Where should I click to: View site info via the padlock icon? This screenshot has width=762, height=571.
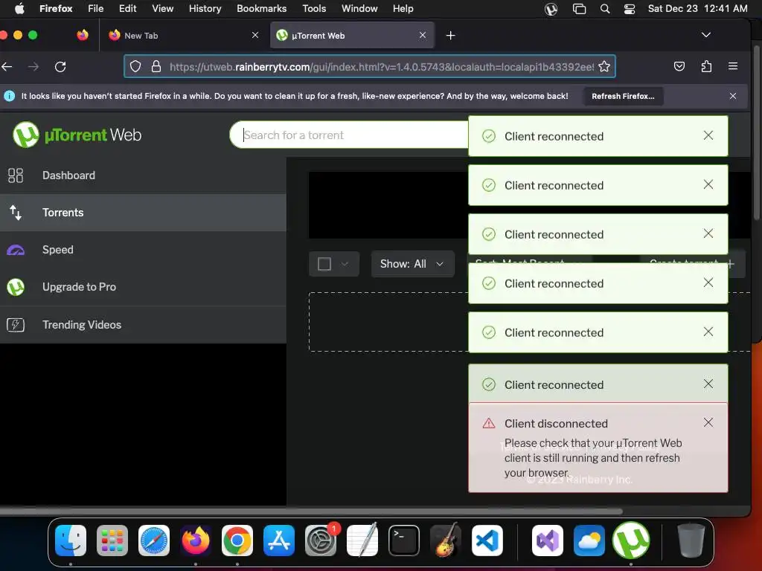(x=156, y=66)
